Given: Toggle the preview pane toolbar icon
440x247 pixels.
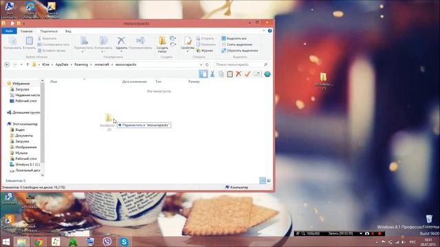Looking at the screenshot, I should 203,74.
